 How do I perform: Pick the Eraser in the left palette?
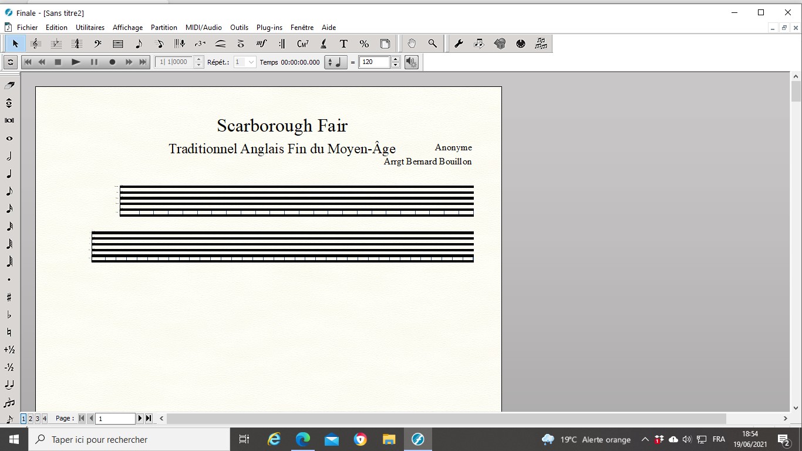[x=9, y=86]
